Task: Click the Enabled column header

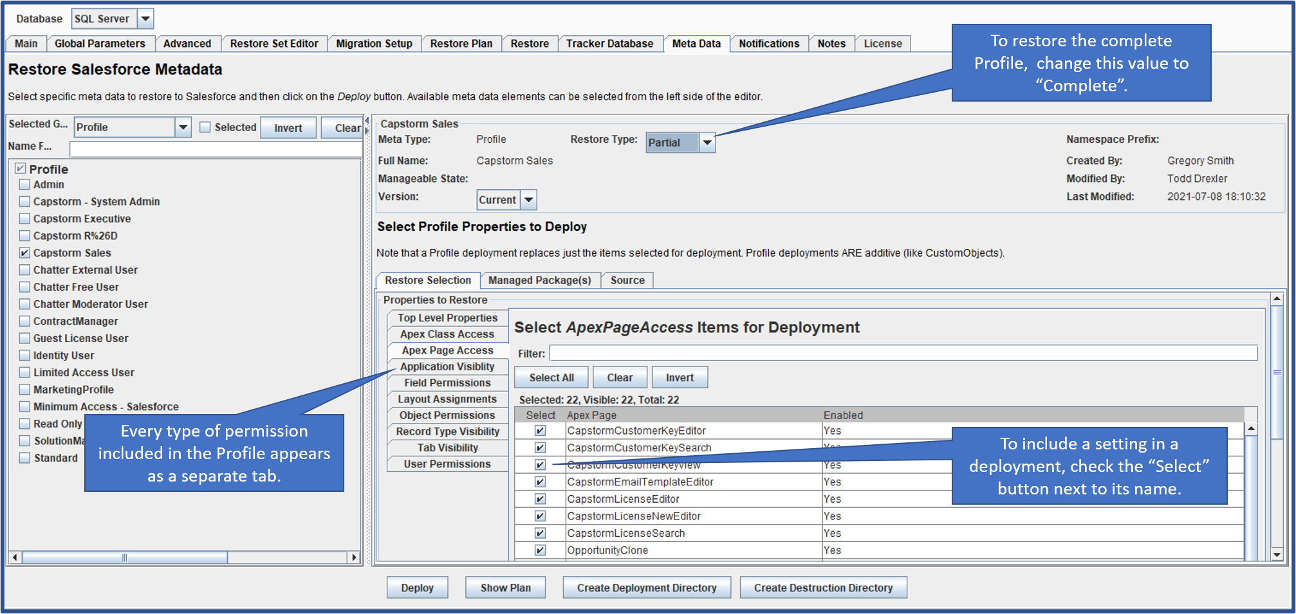Action: [1033, 415]
